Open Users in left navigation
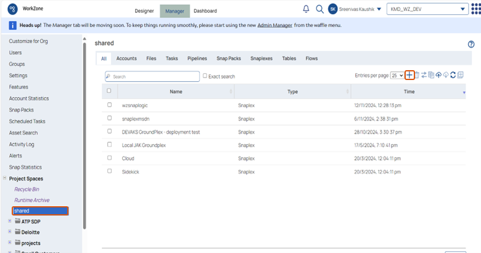This screenshot has width=481, height=253. click(15, 53)
